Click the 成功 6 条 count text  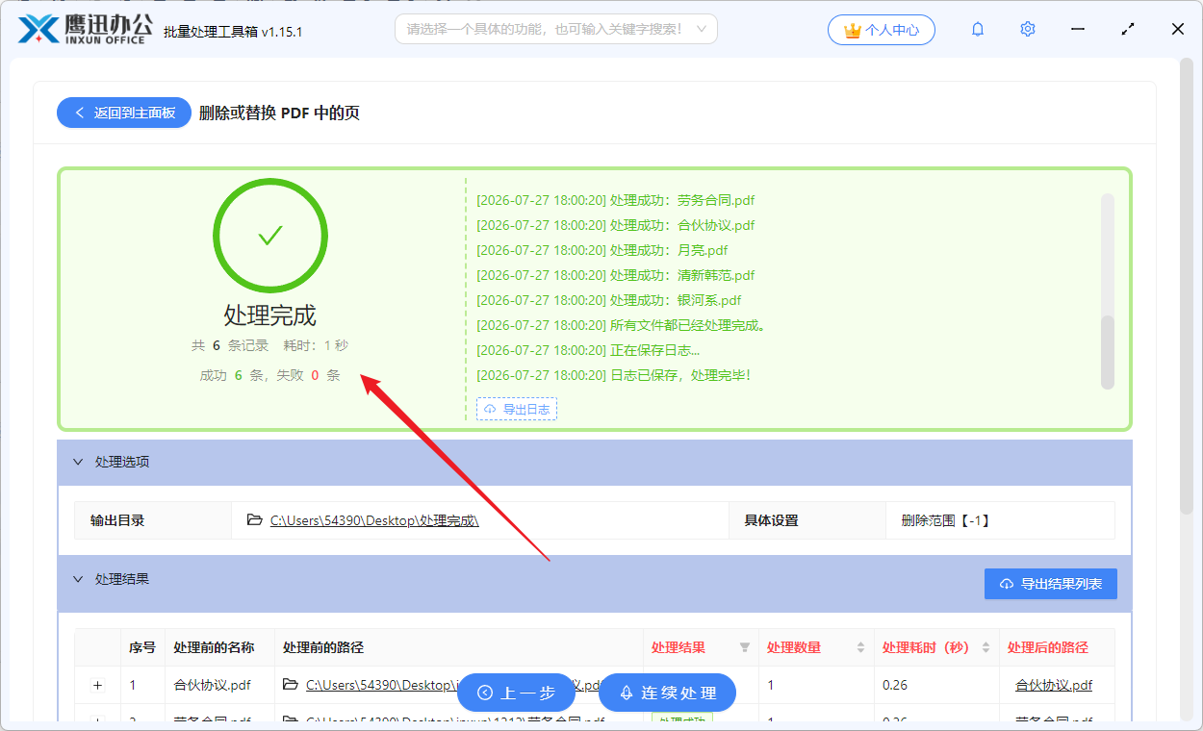click(x=232, y=375)
